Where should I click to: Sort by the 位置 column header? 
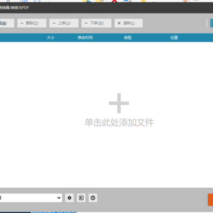click(174, 38)
